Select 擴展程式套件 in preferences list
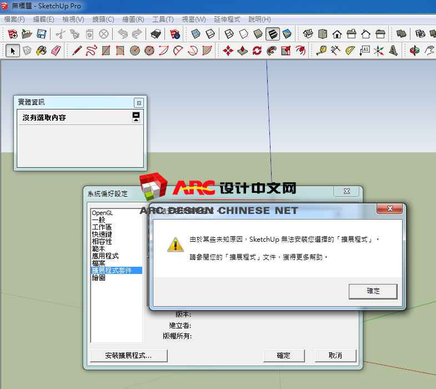The image size is (436, 389). 117,270
